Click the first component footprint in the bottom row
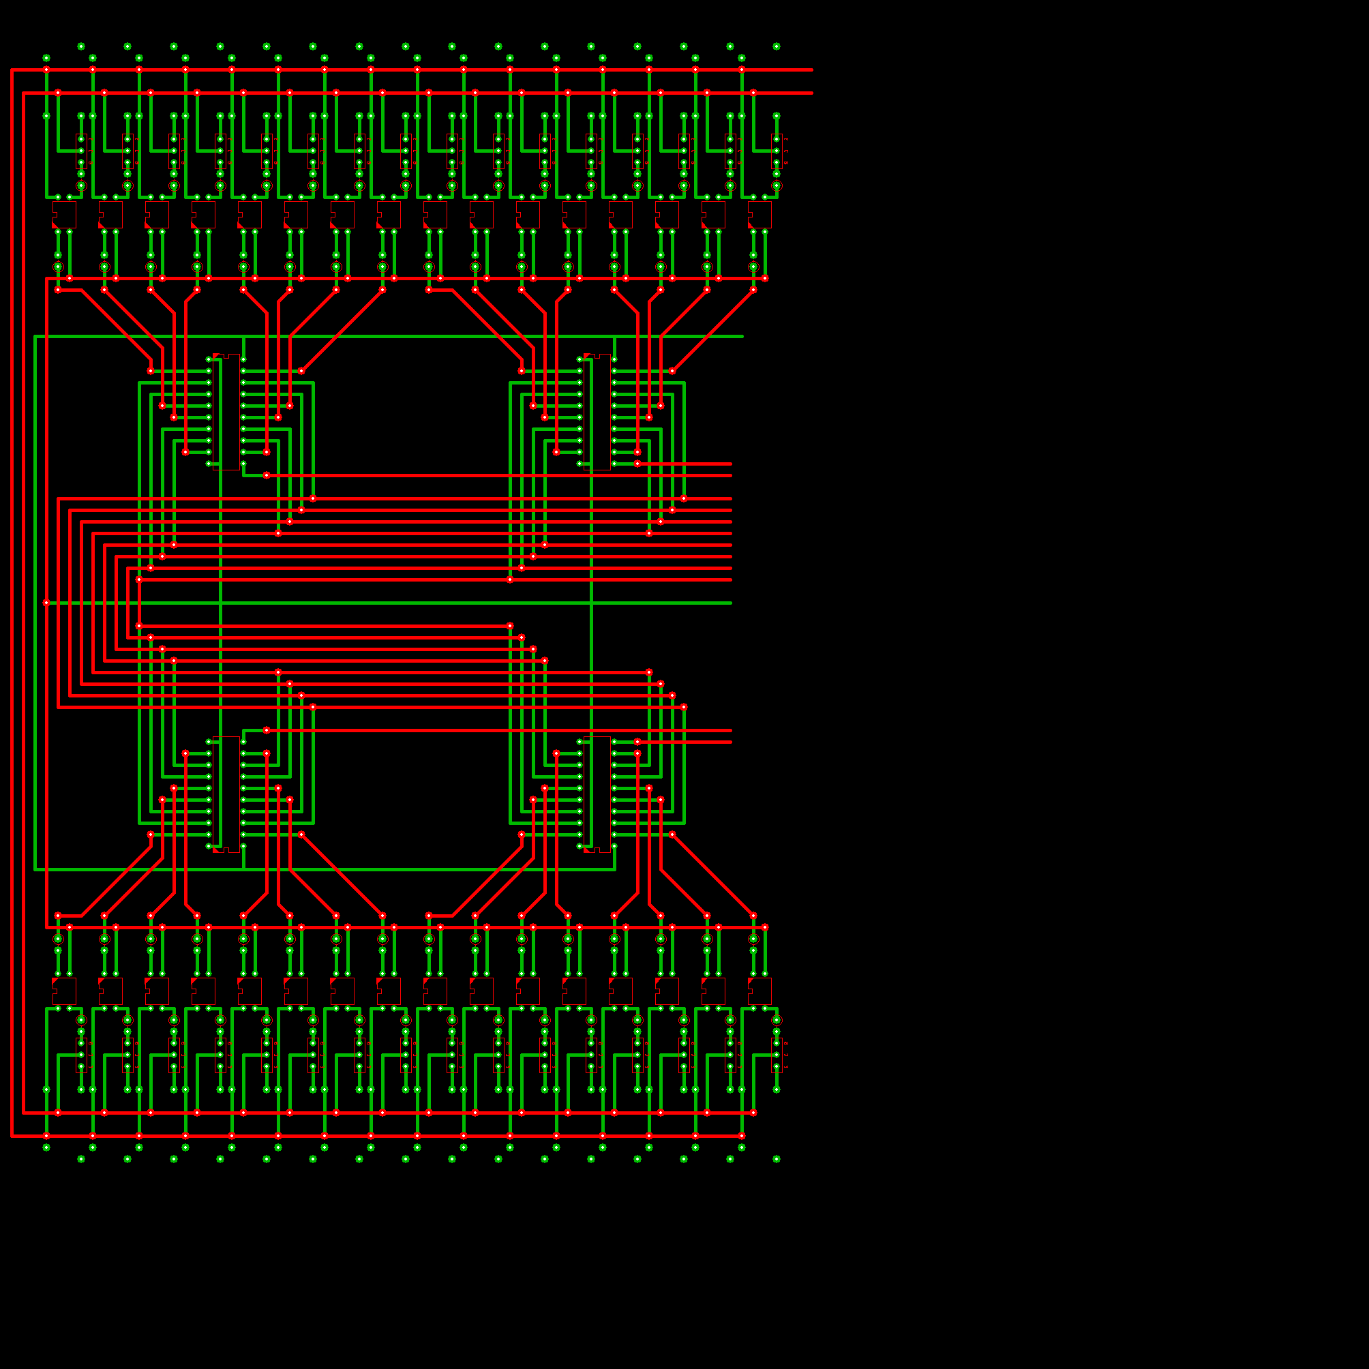Screen dimensions: 1369x1369 tap(65, 991)
